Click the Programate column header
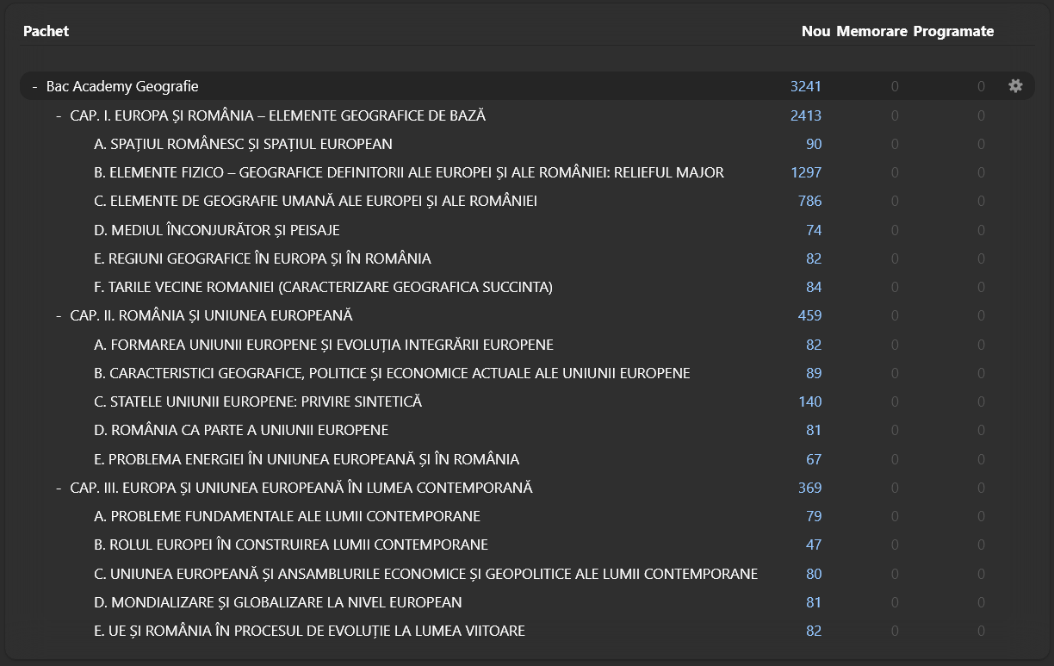The image size is (1054, 666). (x=953, y=31)
